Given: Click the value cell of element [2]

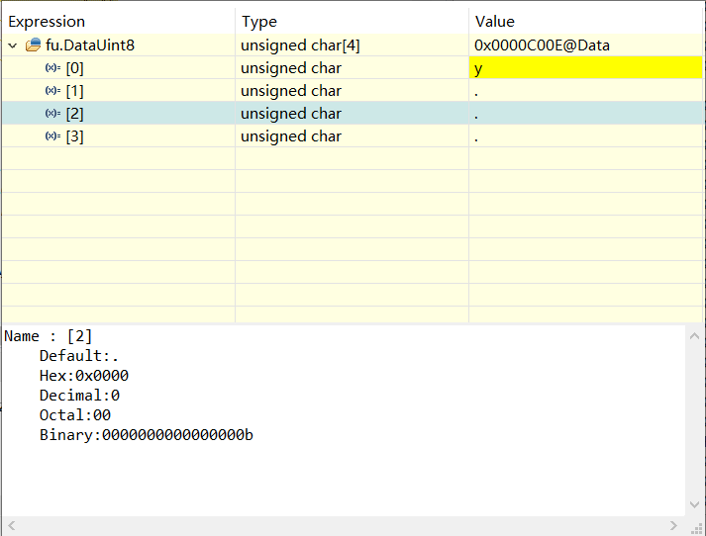Looking at the screenshot, I should (584, 114).
